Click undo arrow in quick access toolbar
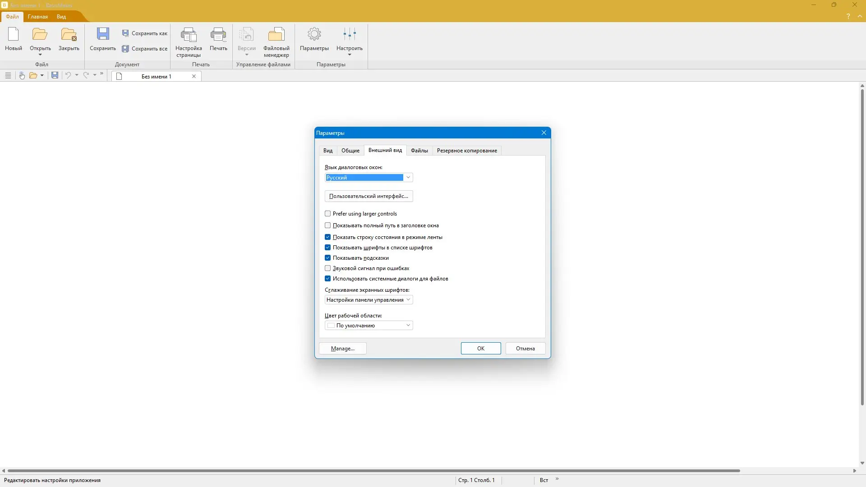Image resolution: width=866 pixels, height=487 pixels. pos(68,75)
